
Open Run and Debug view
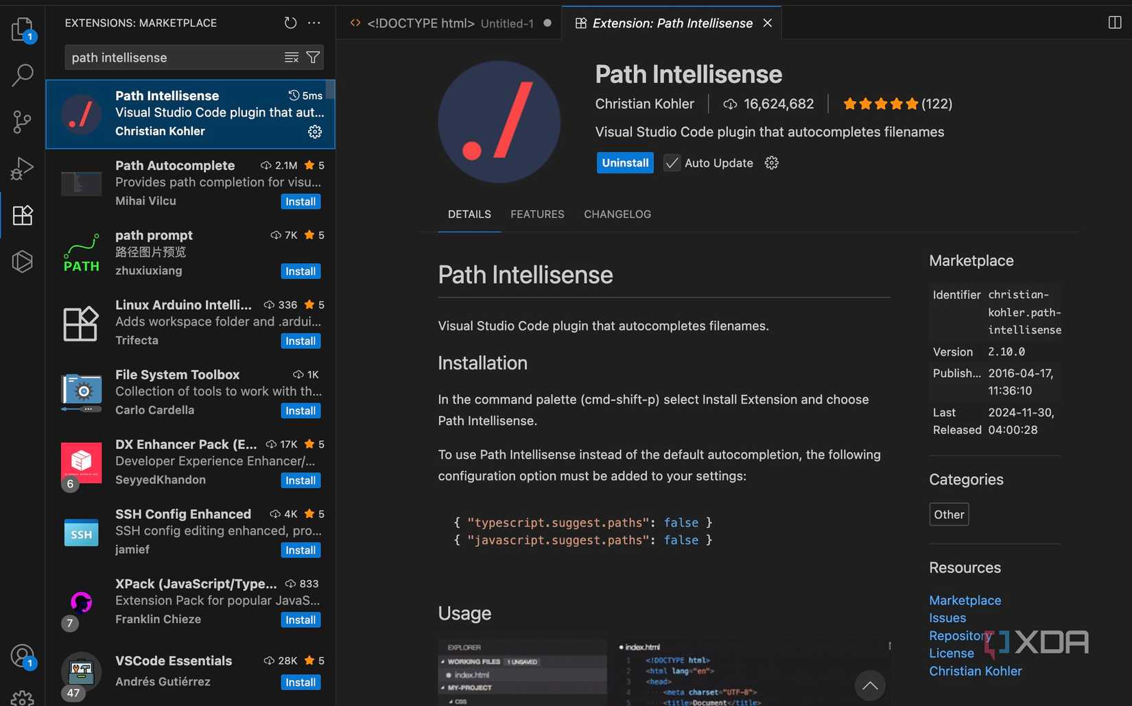click(x=22, y=168)
